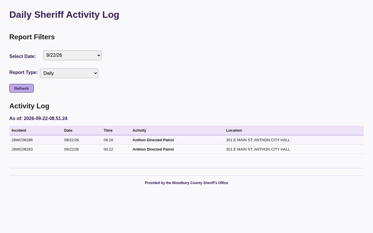The image size is (373, 233).
Task: Click the Refresh button
Action: (x=22, y=88)
